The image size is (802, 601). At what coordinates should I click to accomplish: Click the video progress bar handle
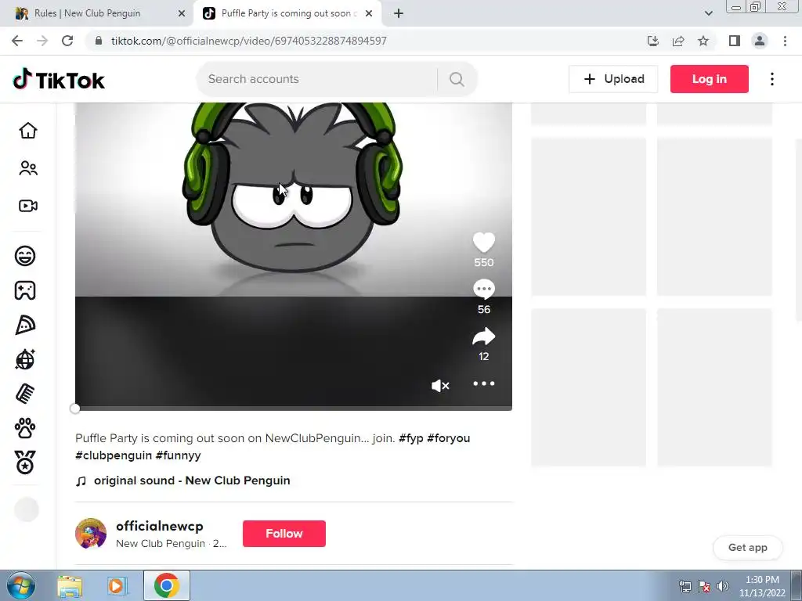pyautogui.click(x=74, y=408)
